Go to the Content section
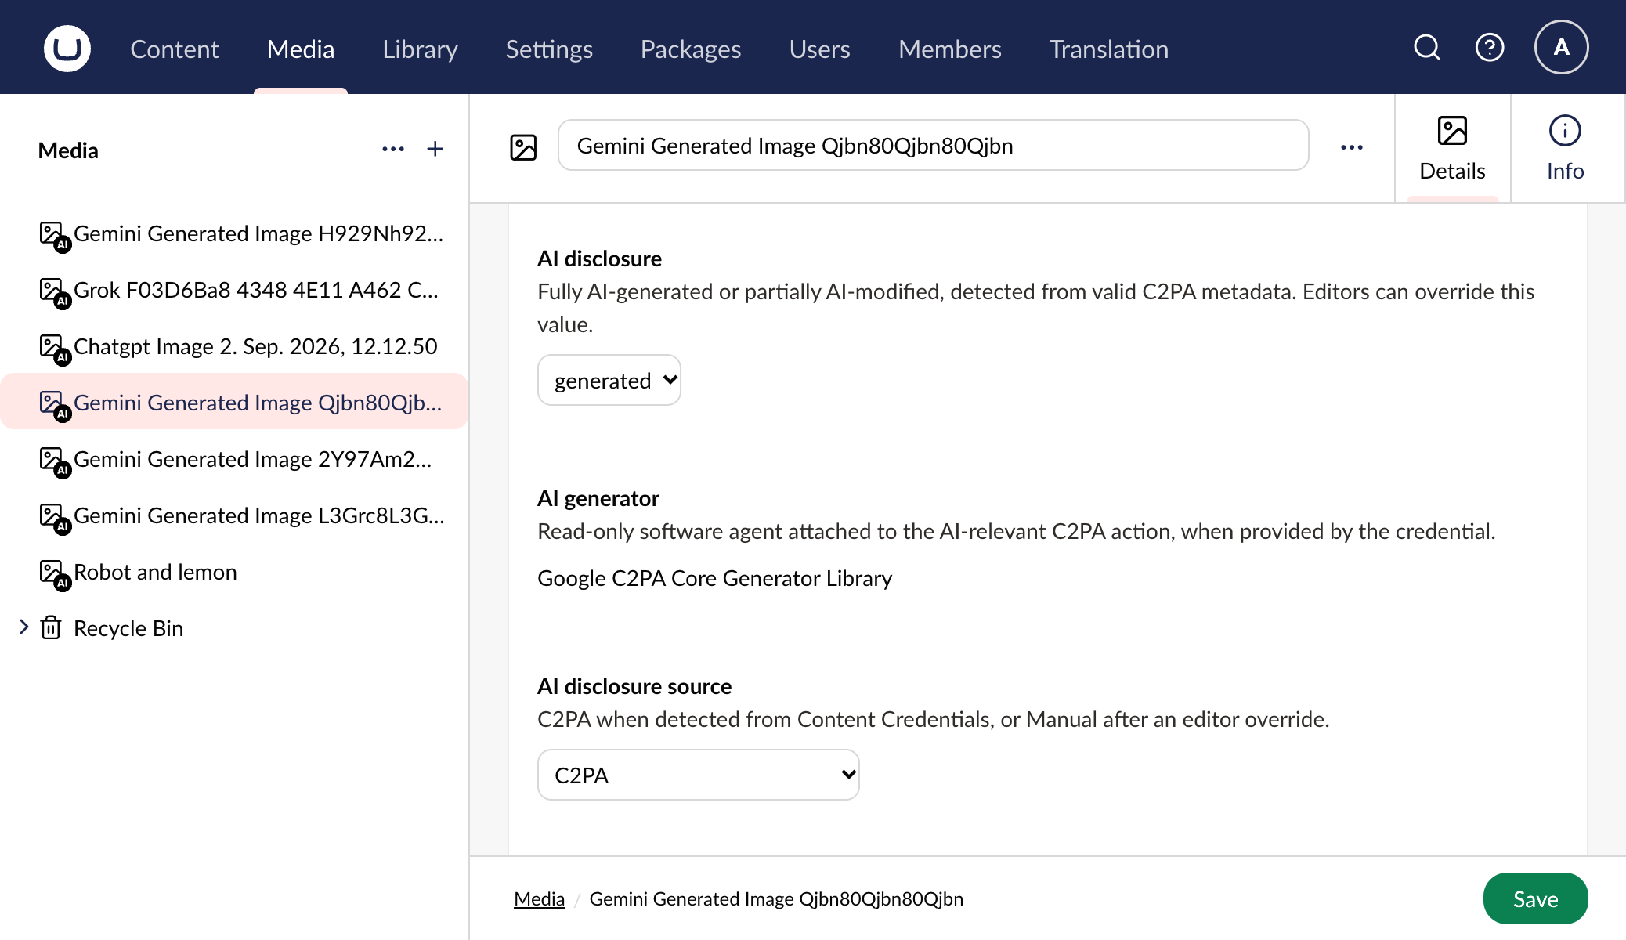Screen dimensions: 1626x940 coord(174,49)
